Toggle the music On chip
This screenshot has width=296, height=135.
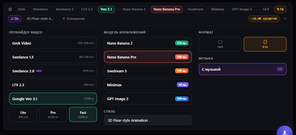point(15,19)
